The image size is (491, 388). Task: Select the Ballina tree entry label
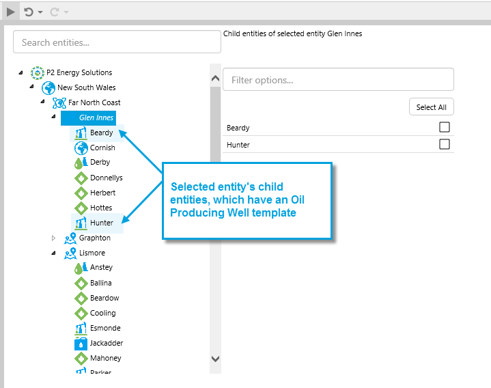(x=101, y=283)
